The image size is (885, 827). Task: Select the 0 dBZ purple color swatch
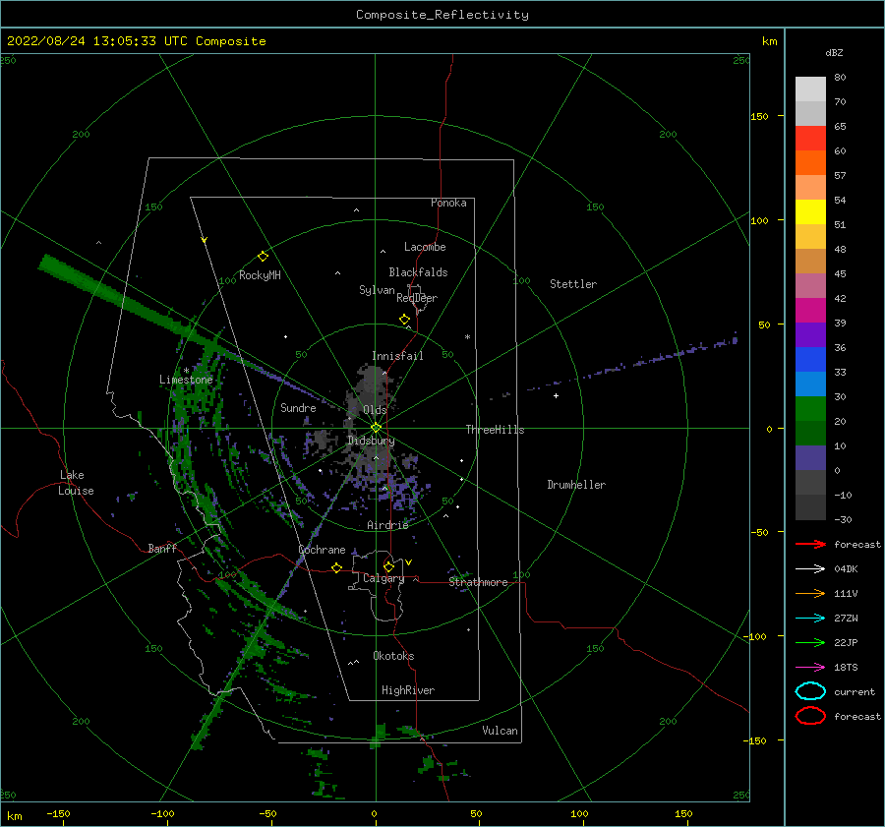810,457
